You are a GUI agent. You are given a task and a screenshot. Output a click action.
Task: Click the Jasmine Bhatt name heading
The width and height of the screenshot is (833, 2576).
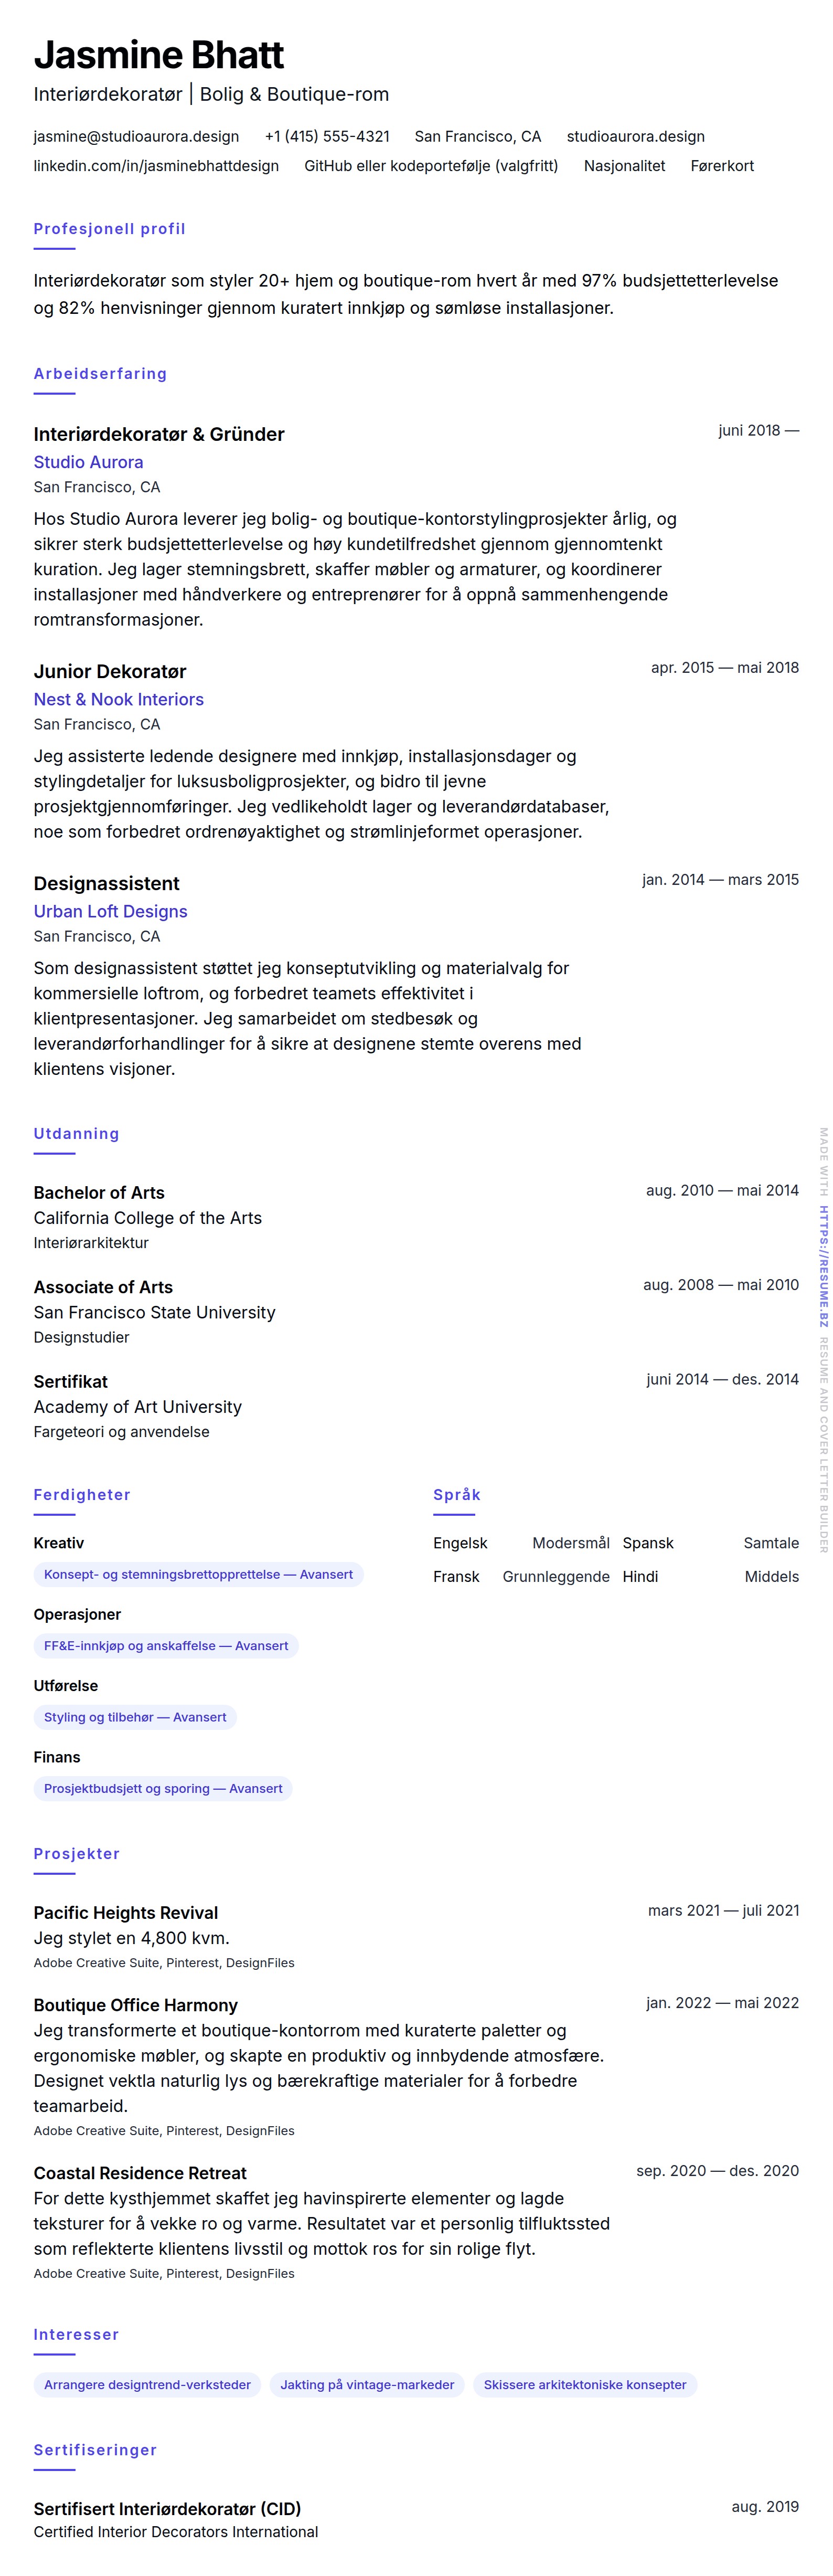[159, 55]
